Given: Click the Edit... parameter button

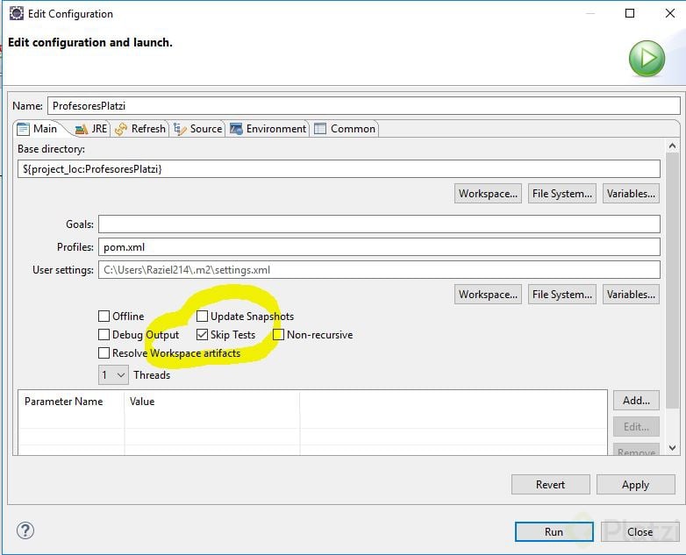Looking at the screenshot, I should pyautogui.click(x=636, y=426).
